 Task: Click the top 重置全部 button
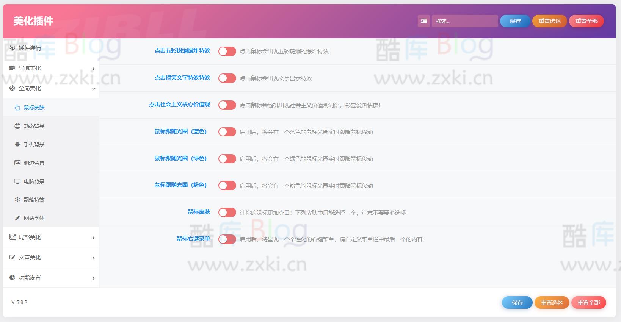tap(586, 21)
